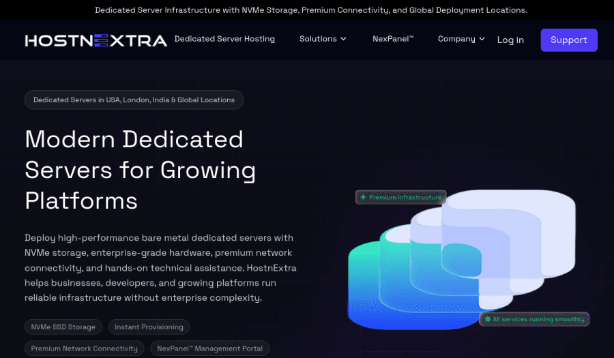
Task: Expand the Solutions dropdown menu
Action: coord(323,39)
